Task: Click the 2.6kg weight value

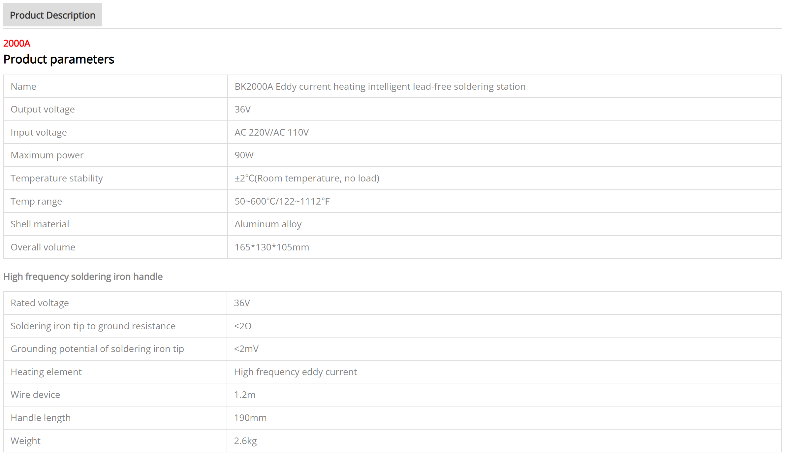Action: (245, 441)
